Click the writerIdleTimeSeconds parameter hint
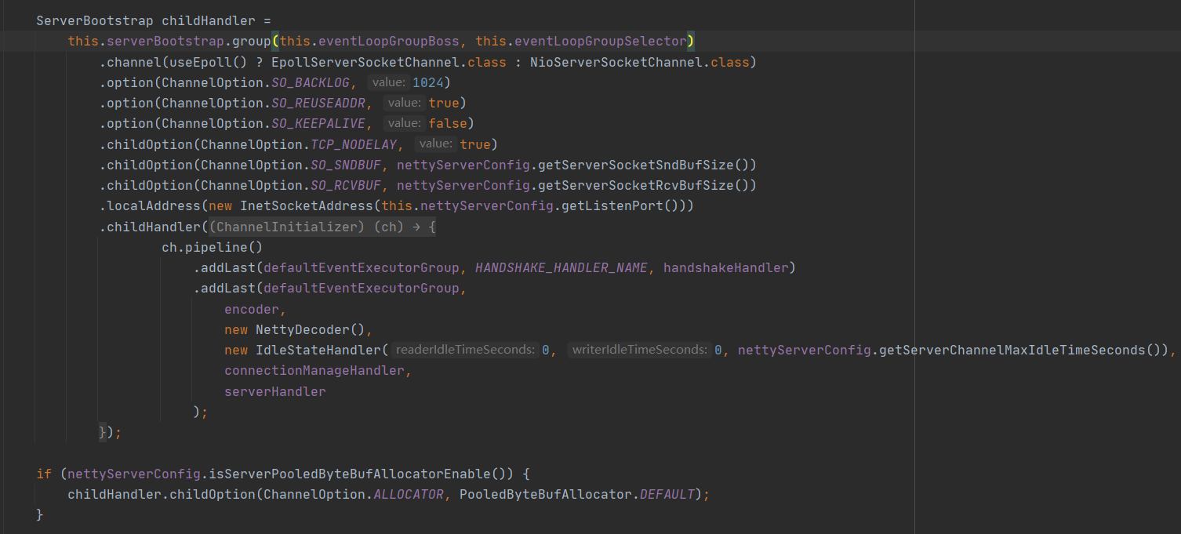Image resolution: width=1181 pixels, height=534 pixels. [x=640, y=350]
